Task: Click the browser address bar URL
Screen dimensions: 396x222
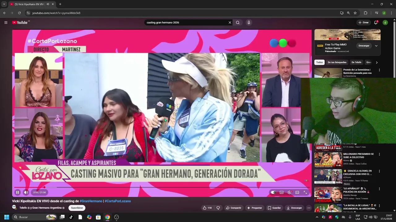Action: pos(56,13)
